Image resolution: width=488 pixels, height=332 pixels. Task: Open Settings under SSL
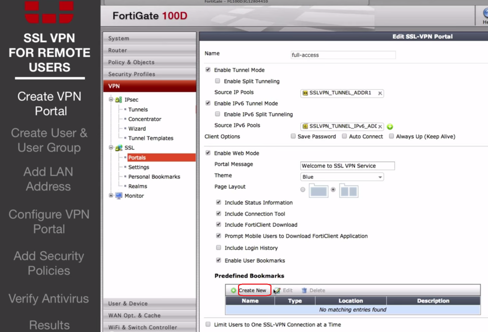(139, 167)
